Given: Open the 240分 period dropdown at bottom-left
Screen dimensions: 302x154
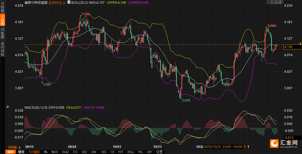Looking at the screenshot, I should (14, 147).
